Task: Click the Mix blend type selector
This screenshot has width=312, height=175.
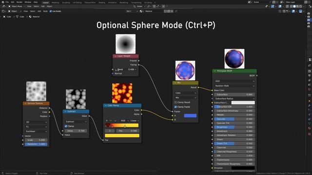Action: (185, 98)
